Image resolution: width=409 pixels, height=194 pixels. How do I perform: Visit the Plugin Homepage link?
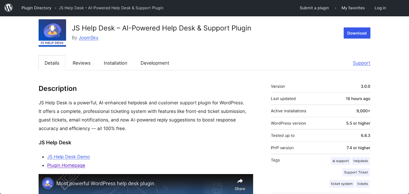point(66,165)
